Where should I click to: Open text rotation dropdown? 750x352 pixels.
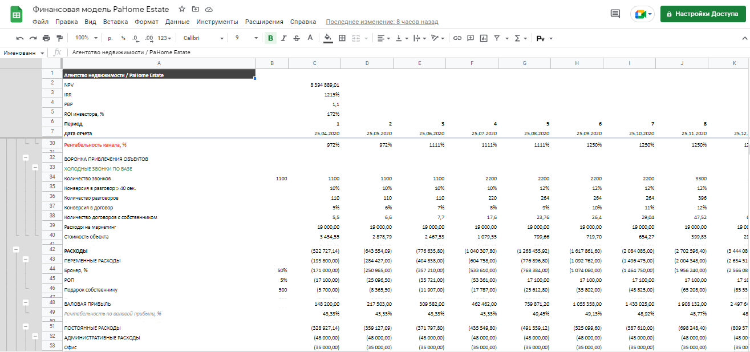[x=437, y=38]
